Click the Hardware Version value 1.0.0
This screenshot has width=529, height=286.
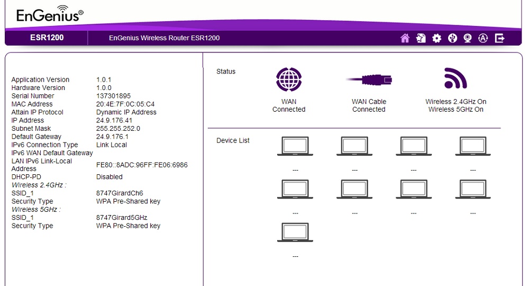[x=104, y=88]
